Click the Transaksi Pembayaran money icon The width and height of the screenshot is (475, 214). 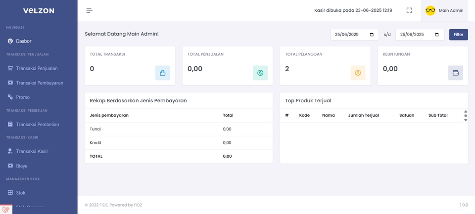tap(10, 83)
